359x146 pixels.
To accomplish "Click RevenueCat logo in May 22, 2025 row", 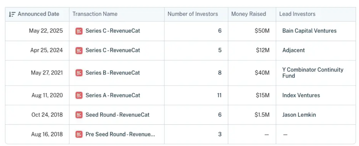I will point(79,31).
